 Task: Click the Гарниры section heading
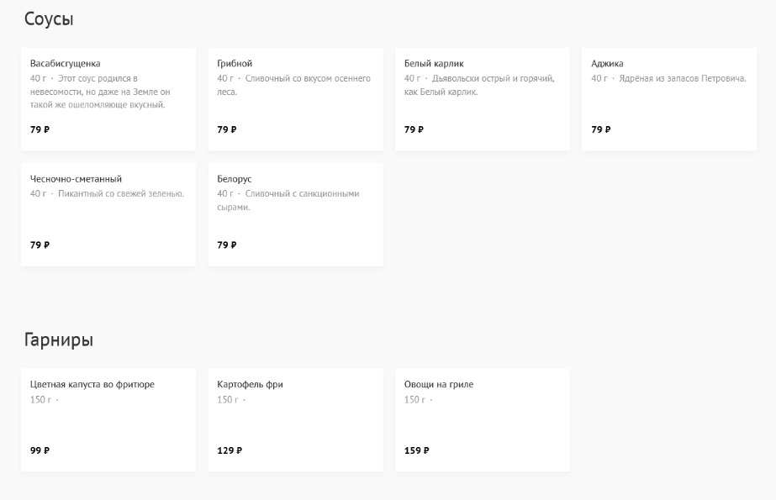(59, 340)
